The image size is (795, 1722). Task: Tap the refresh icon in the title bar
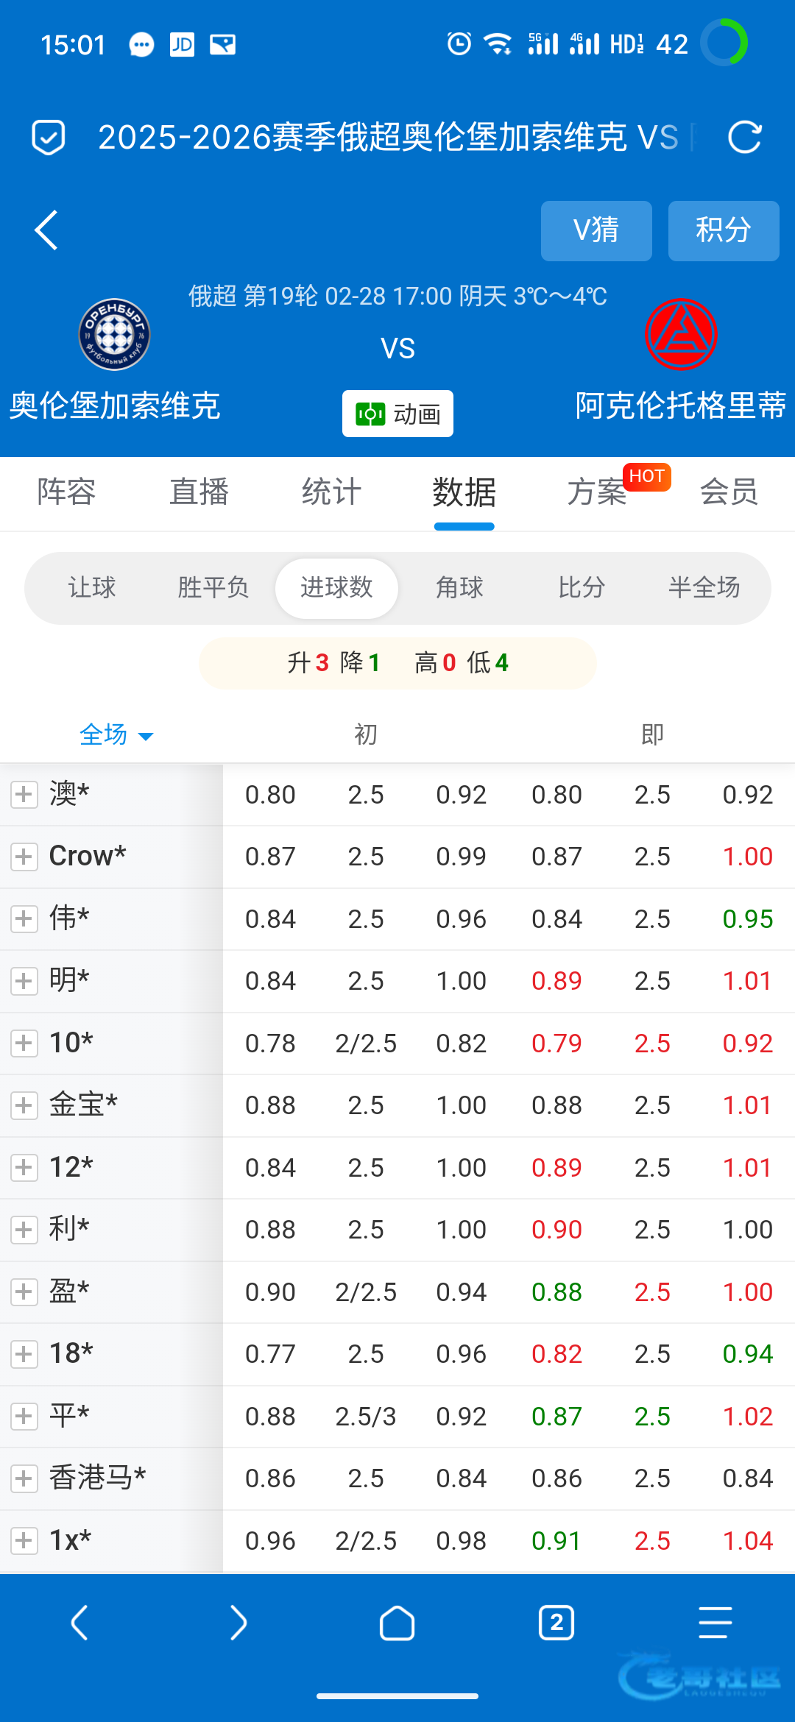pos(744,138)
